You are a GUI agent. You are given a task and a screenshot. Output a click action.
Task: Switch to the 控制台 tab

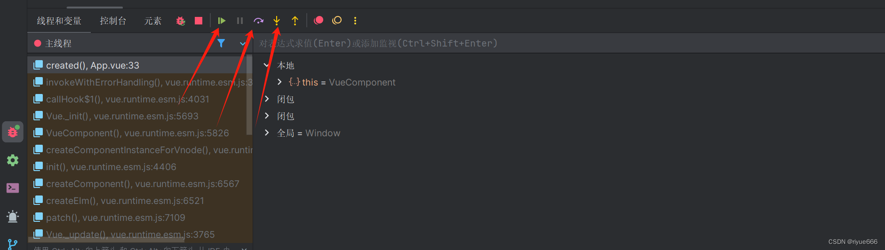[113, 21]
